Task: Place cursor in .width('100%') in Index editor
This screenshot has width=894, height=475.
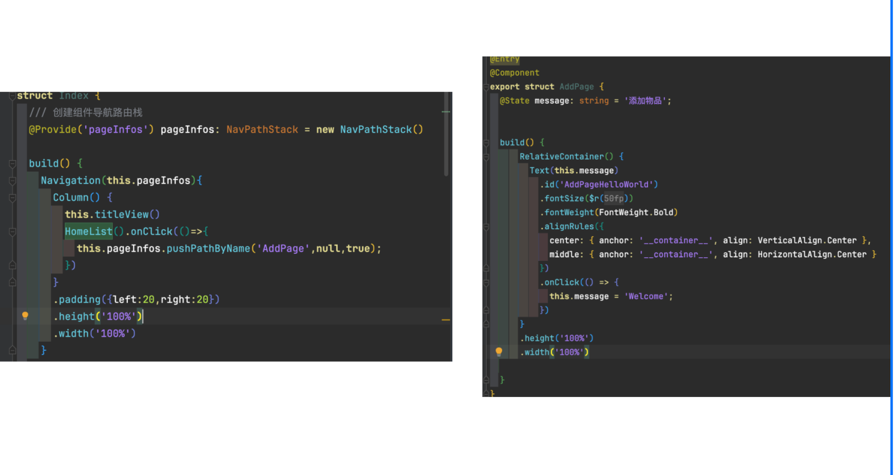Action: click(x=94, y=333)
